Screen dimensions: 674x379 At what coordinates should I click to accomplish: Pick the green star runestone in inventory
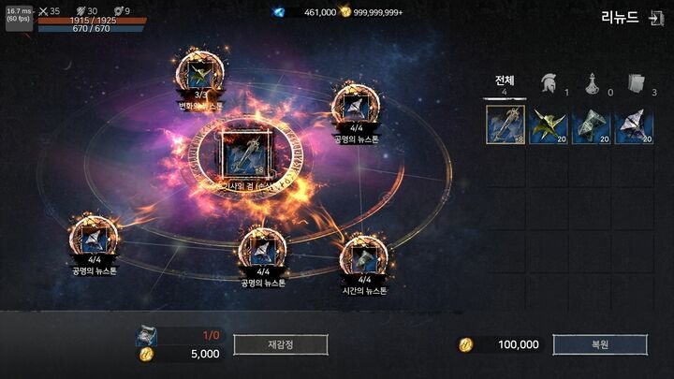coord(548,125)
